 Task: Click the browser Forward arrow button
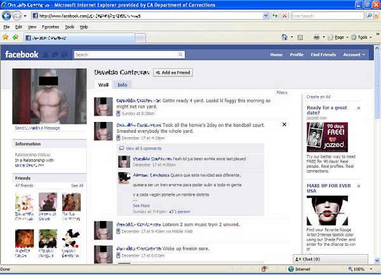(x=17, y=16)
